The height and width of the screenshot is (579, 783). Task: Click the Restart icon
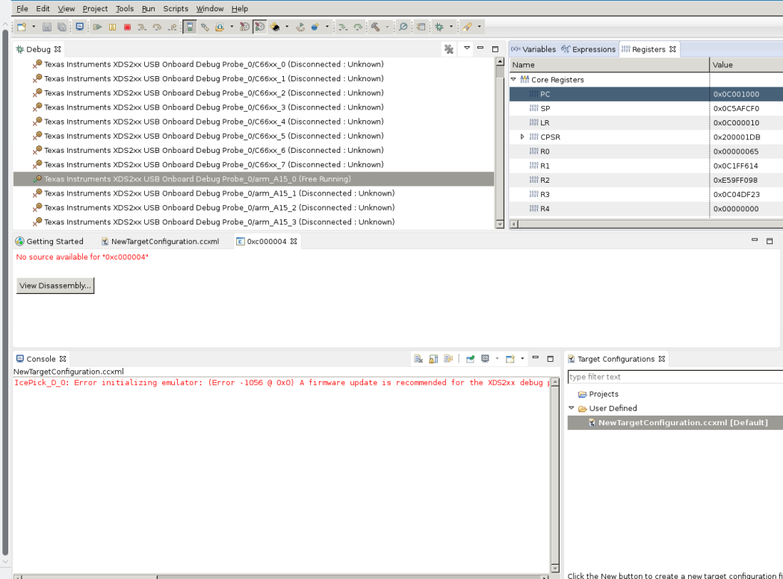pos(300,27)
